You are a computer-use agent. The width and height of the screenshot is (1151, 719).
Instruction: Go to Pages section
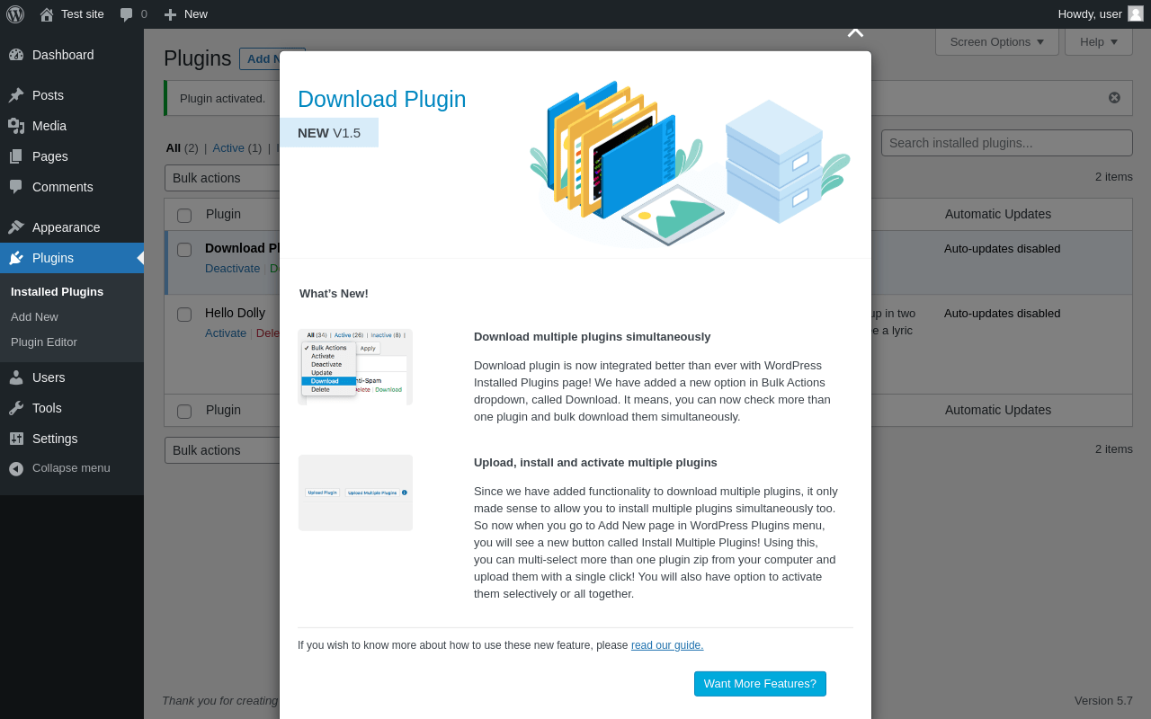[72, 156]
